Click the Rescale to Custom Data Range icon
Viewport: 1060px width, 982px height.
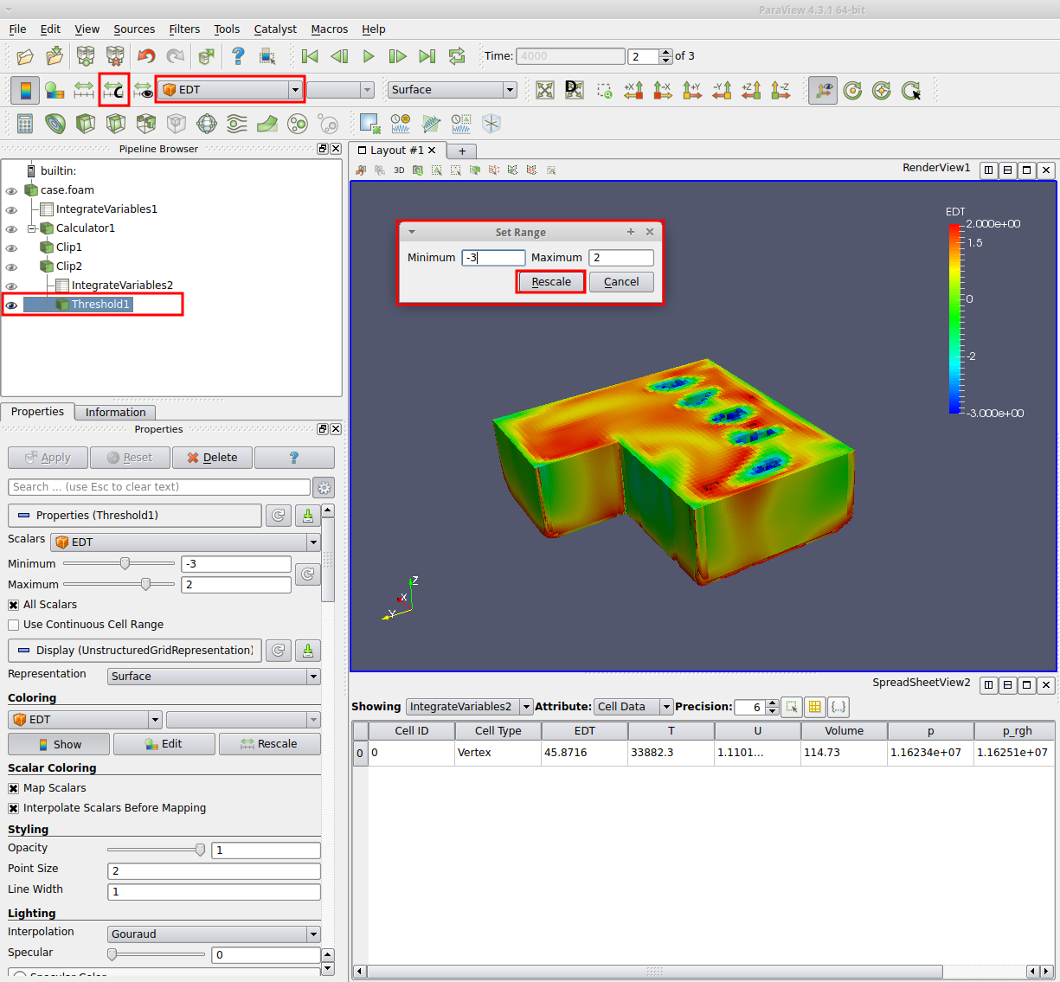113,90
